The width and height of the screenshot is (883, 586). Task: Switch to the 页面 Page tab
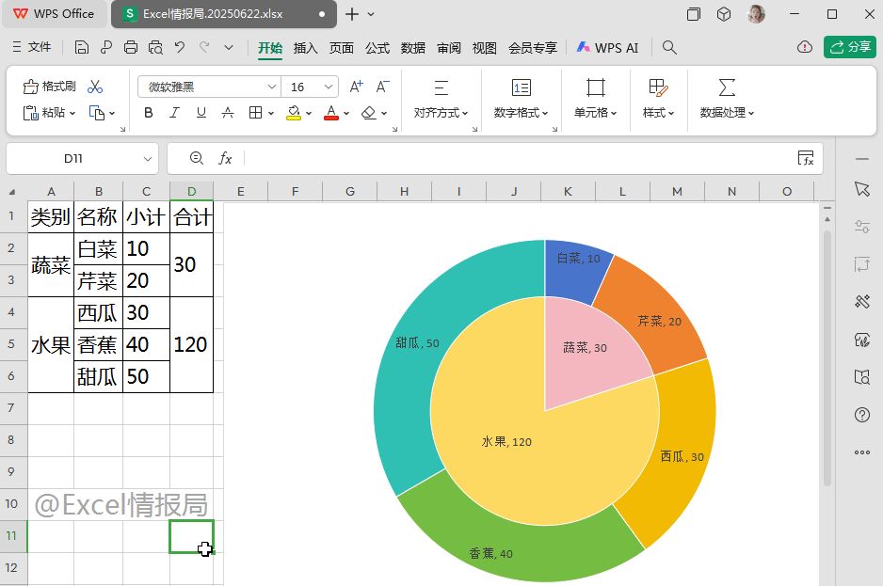coord(342,48)
